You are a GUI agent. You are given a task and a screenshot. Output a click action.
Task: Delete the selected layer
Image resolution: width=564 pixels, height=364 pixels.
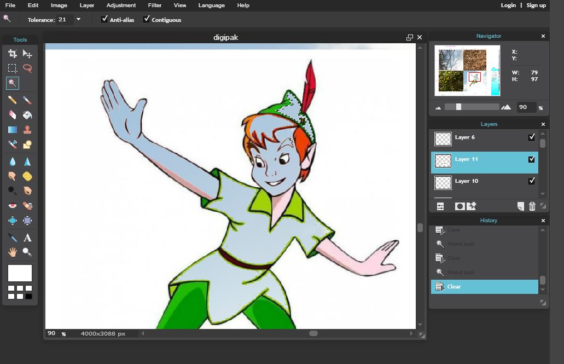point(532,206)
